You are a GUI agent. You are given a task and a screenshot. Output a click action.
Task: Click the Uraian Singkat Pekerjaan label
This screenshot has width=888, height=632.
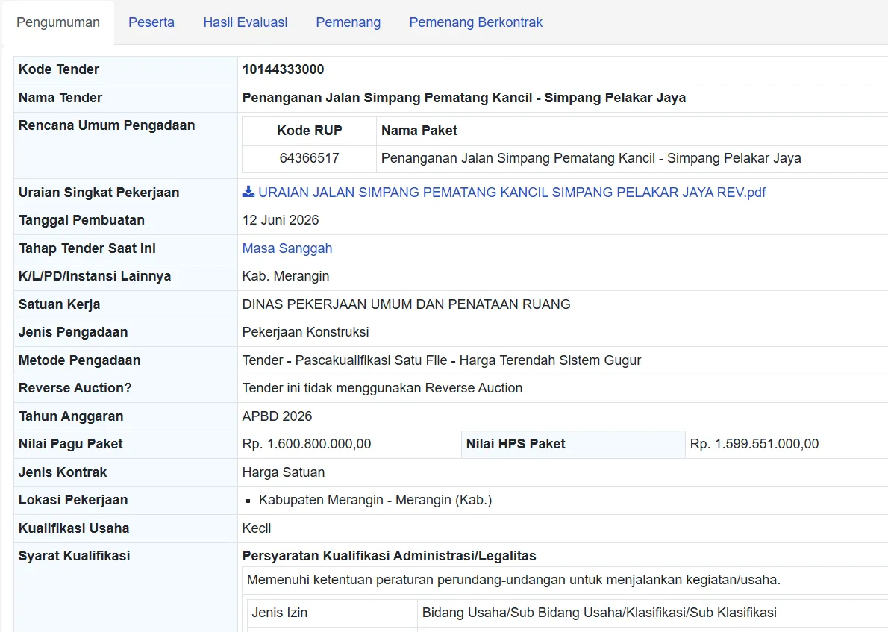[99, 193]
